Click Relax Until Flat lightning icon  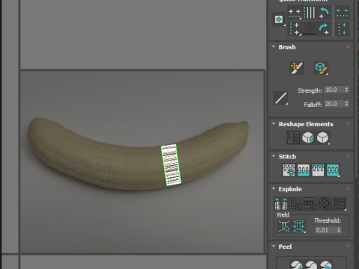tap(308, 137)
